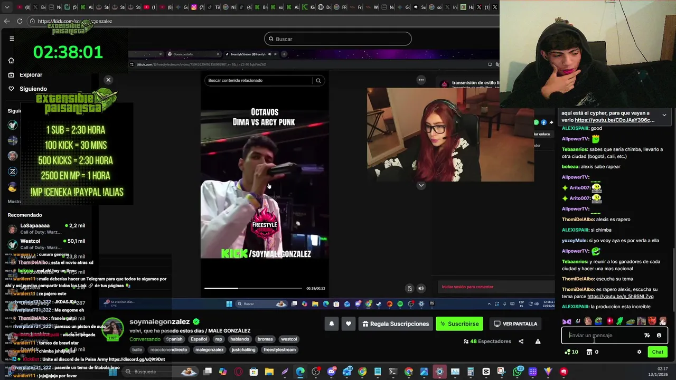Open LaSapaaaaa recommended channel
The height and width of the screenshot is (380, 676).
tap(46, 229)
